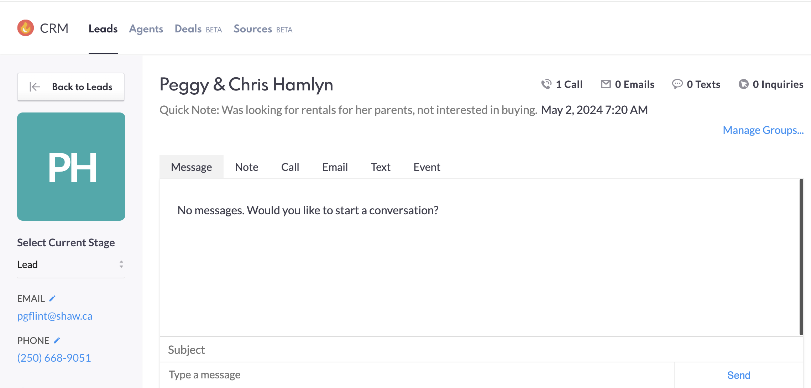Click the CRM flame logo icon
This screenshot has width=811, height=388.
[26, 28]
